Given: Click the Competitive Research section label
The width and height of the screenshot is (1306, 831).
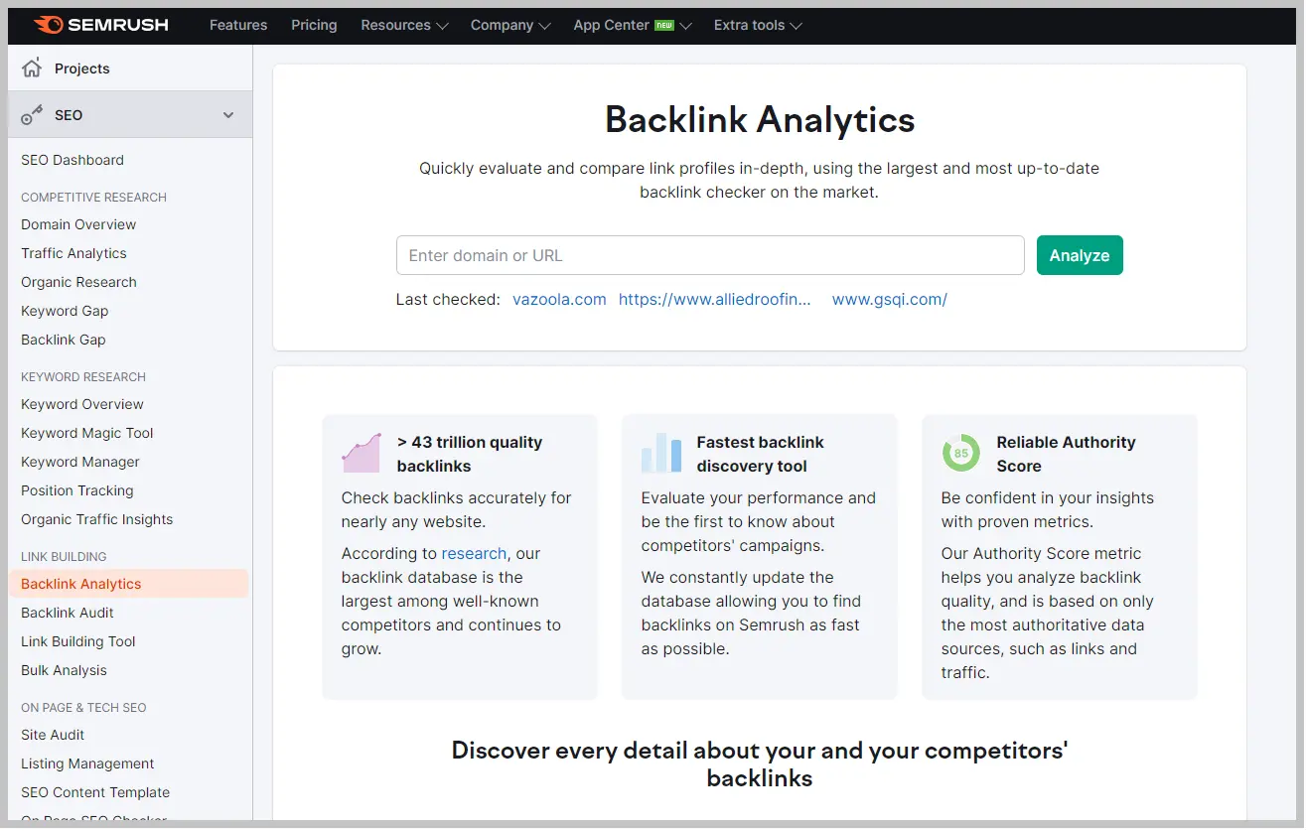Looking at the screenshot, I should coord(93,197).
